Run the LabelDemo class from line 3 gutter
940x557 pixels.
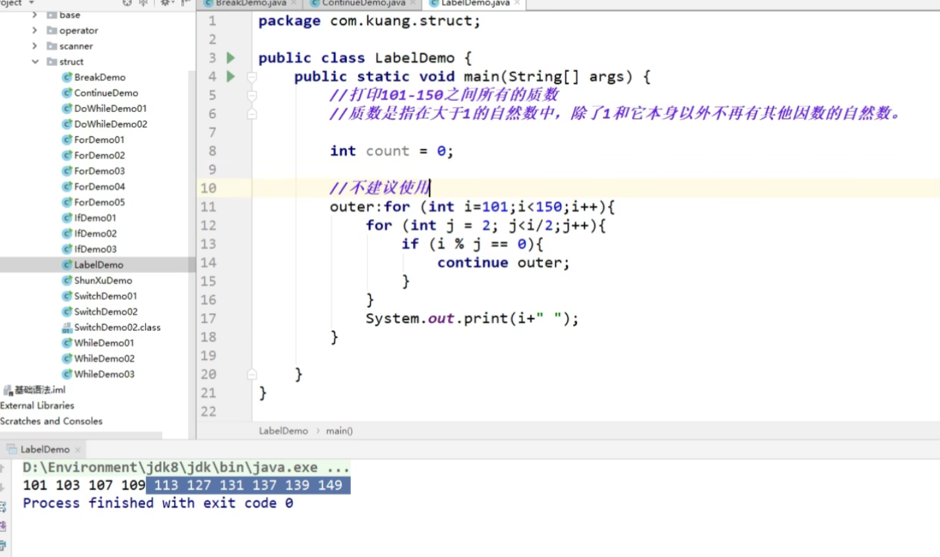point(231,58)
